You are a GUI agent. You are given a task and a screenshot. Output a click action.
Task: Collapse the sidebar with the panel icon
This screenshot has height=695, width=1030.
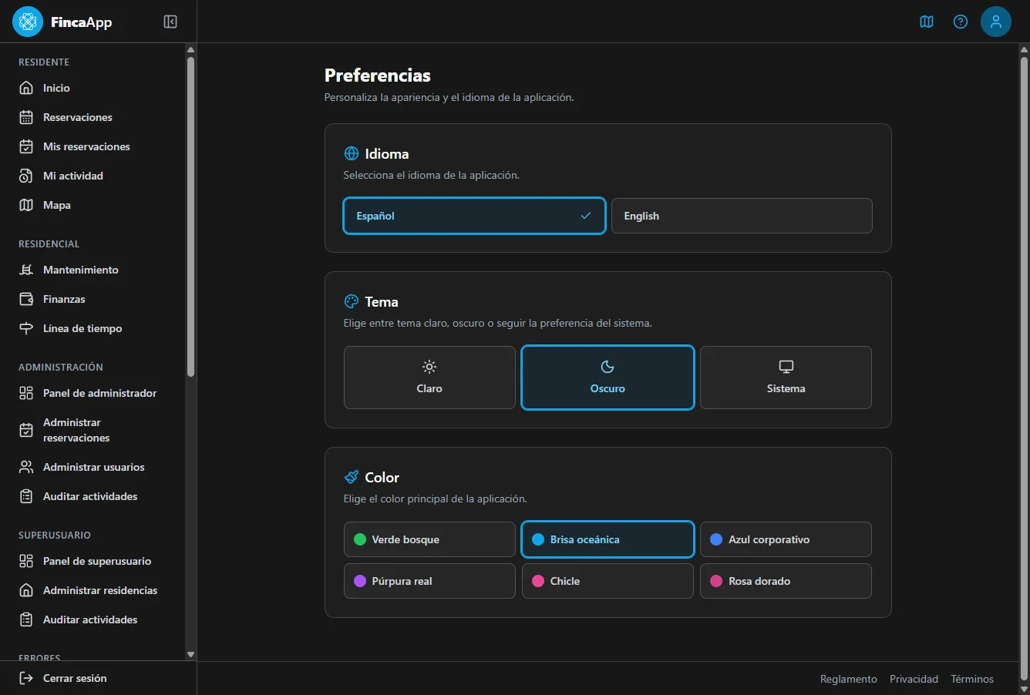170,22
